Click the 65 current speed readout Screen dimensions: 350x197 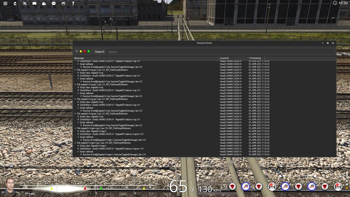(x=178, y=186)
